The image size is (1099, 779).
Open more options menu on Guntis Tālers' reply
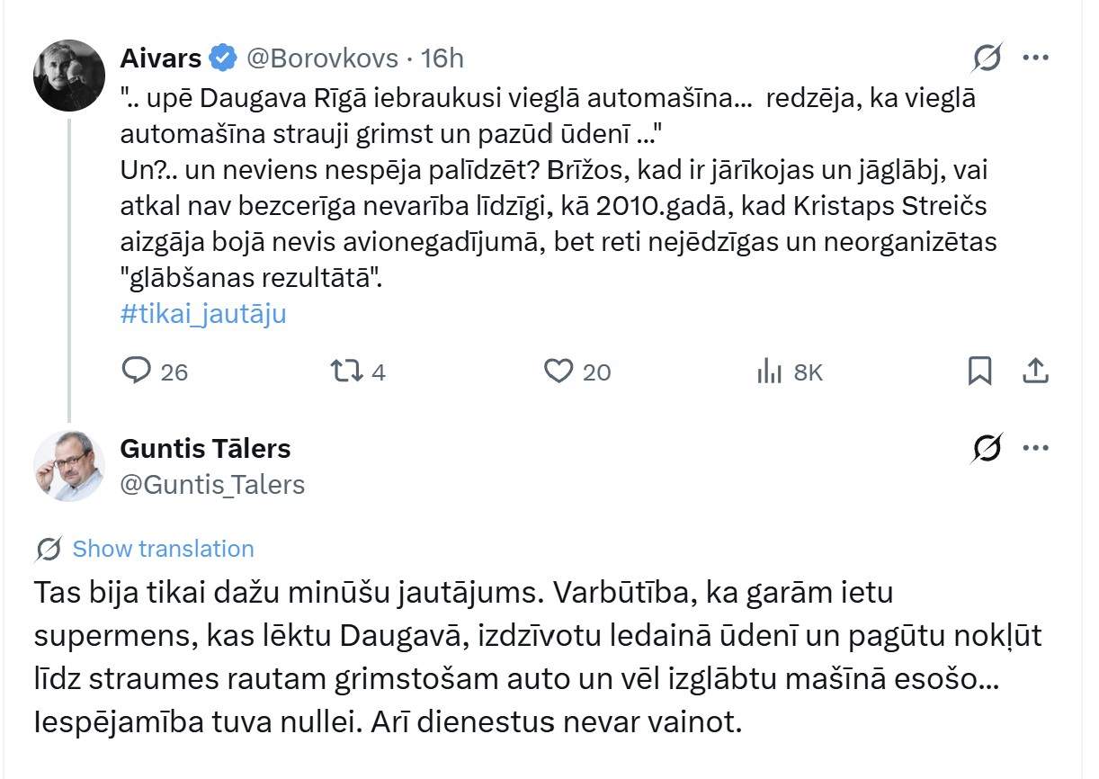(1037, 448)
